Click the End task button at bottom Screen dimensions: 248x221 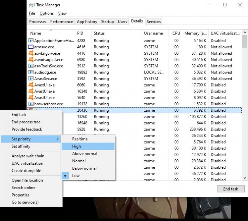pos(231,189)
